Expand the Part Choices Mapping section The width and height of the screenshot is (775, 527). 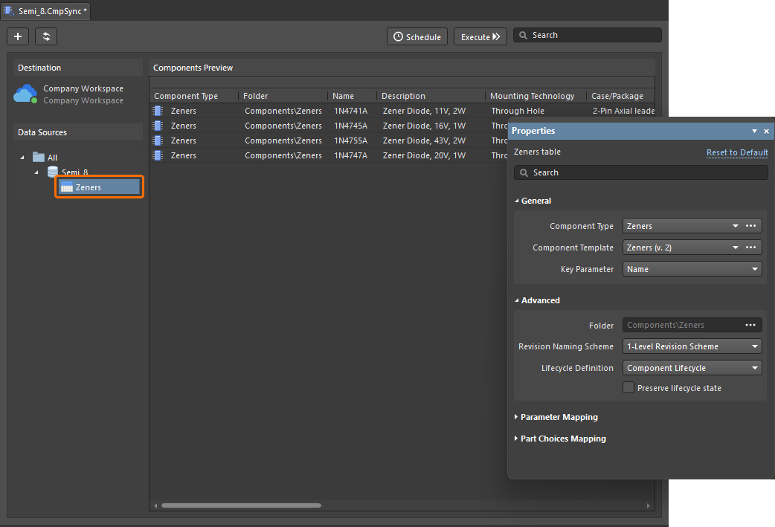[x=562, y=439]
